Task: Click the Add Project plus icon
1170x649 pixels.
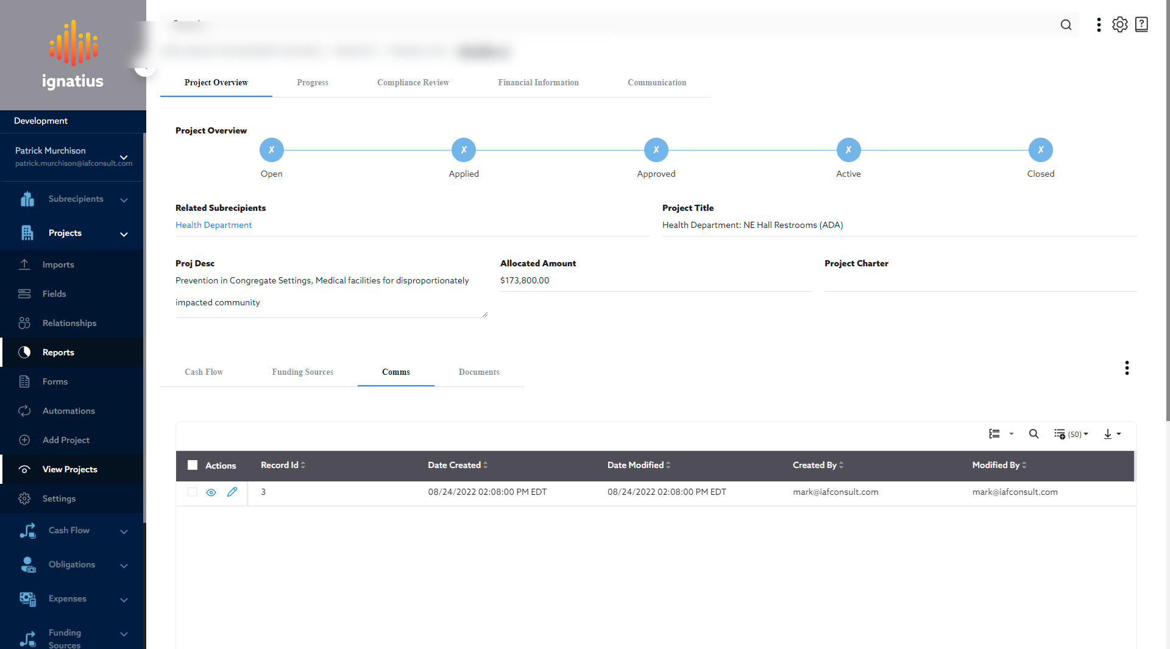Action: 24,440
